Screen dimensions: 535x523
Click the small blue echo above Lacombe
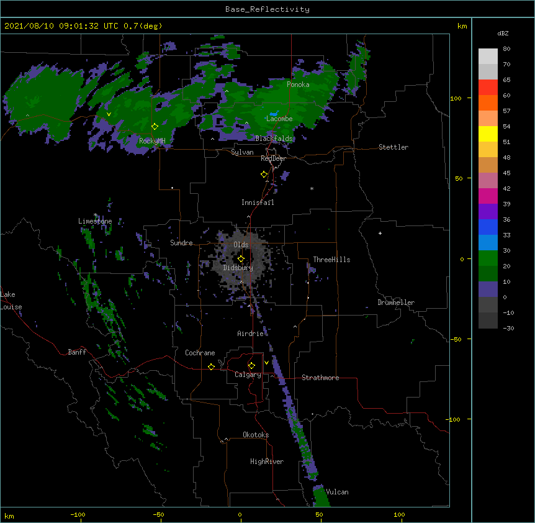(274, 113)
